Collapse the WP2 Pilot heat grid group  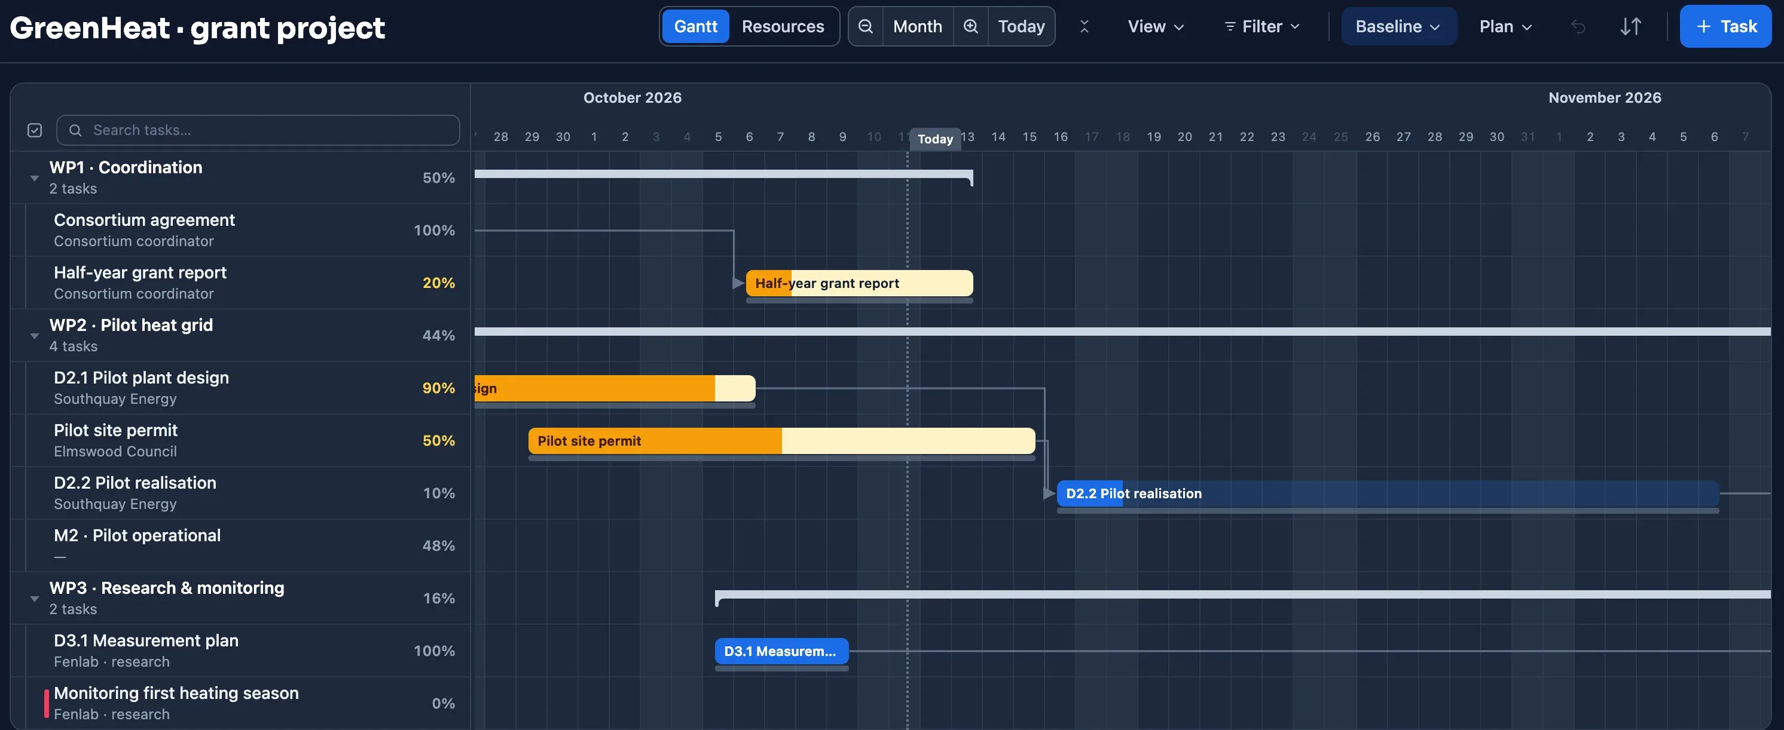[x=34, y=336]
